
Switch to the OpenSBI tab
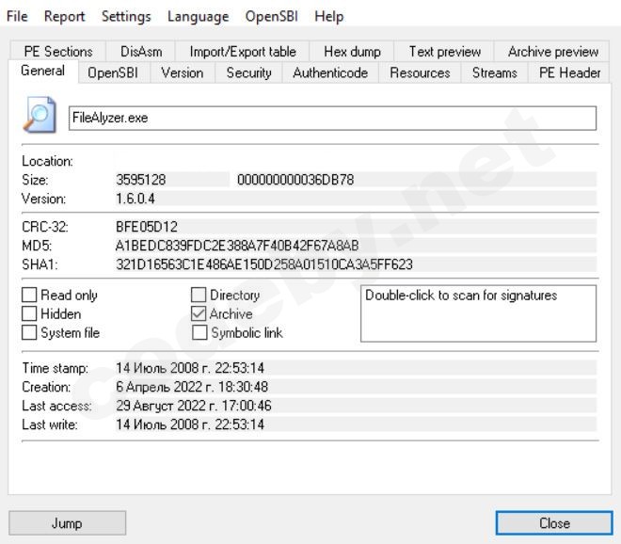(x=113, y=72)
